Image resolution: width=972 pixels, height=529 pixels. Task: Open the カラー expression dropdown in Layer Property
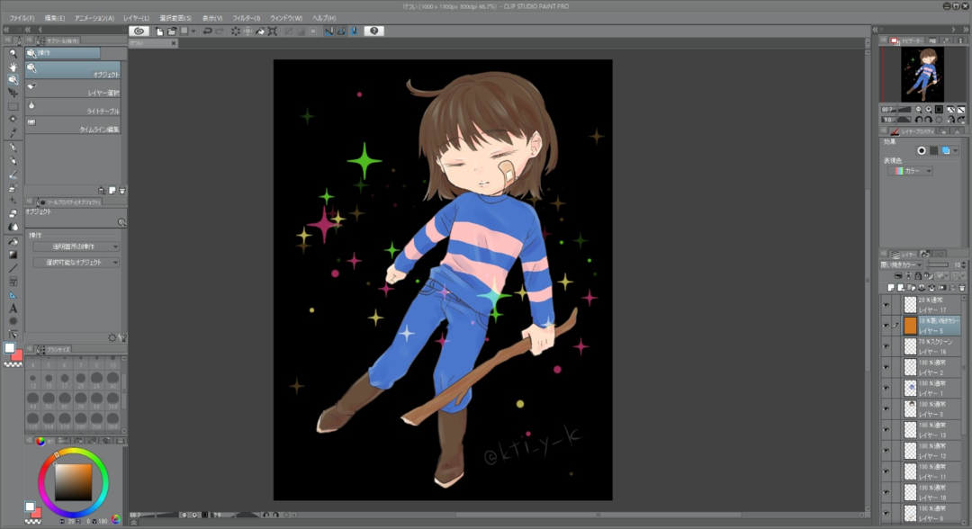point(909,170)
